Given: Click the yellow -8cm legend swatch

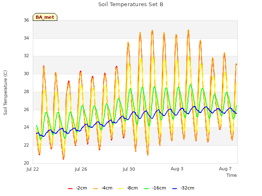Looking at the screenshot, I should point(121,189).
